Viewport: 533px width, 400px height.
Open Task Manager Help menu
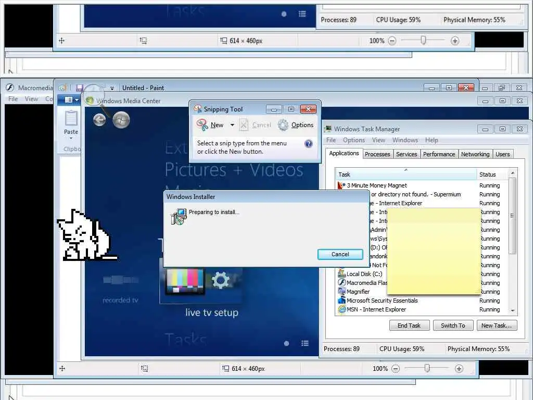(432, 140)
